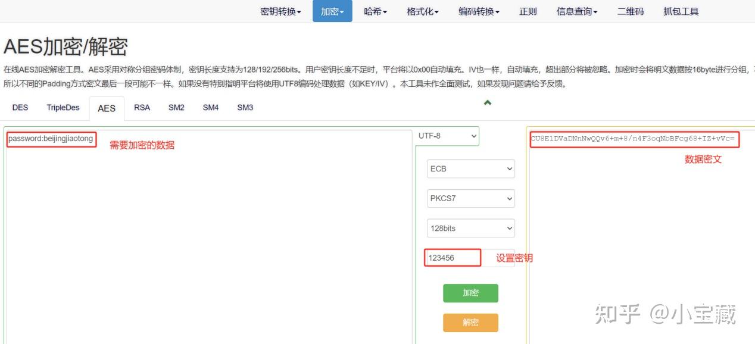755x344 pixels.
Task: Open the 128bits key length dropdown
Action: [x=470, y=228]
